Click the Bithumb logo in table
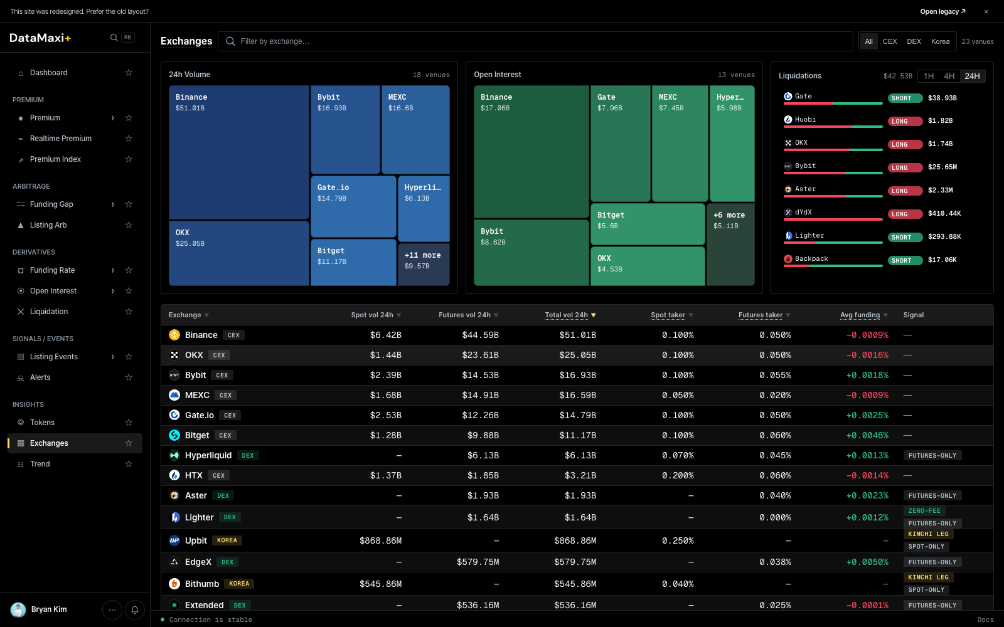 click(174, 584)
